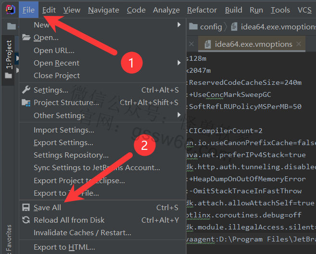This screenshot has width=316, height=254.
Task: Close the idea64.exe.vmoptions editor tab
Action: click(299, 44)
